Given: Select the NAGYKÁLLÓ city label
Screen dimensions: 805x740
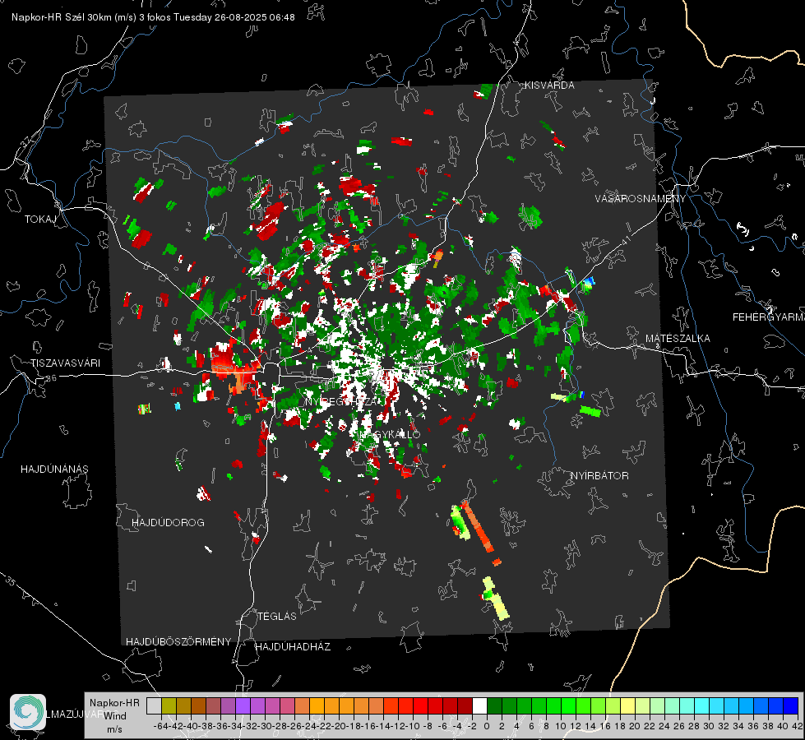Looking at the screenshot, I should [x=390, y=434].
